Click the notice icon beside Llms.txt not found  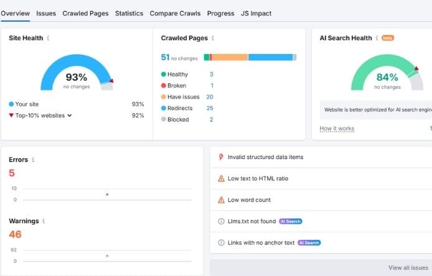coord(221,221)
